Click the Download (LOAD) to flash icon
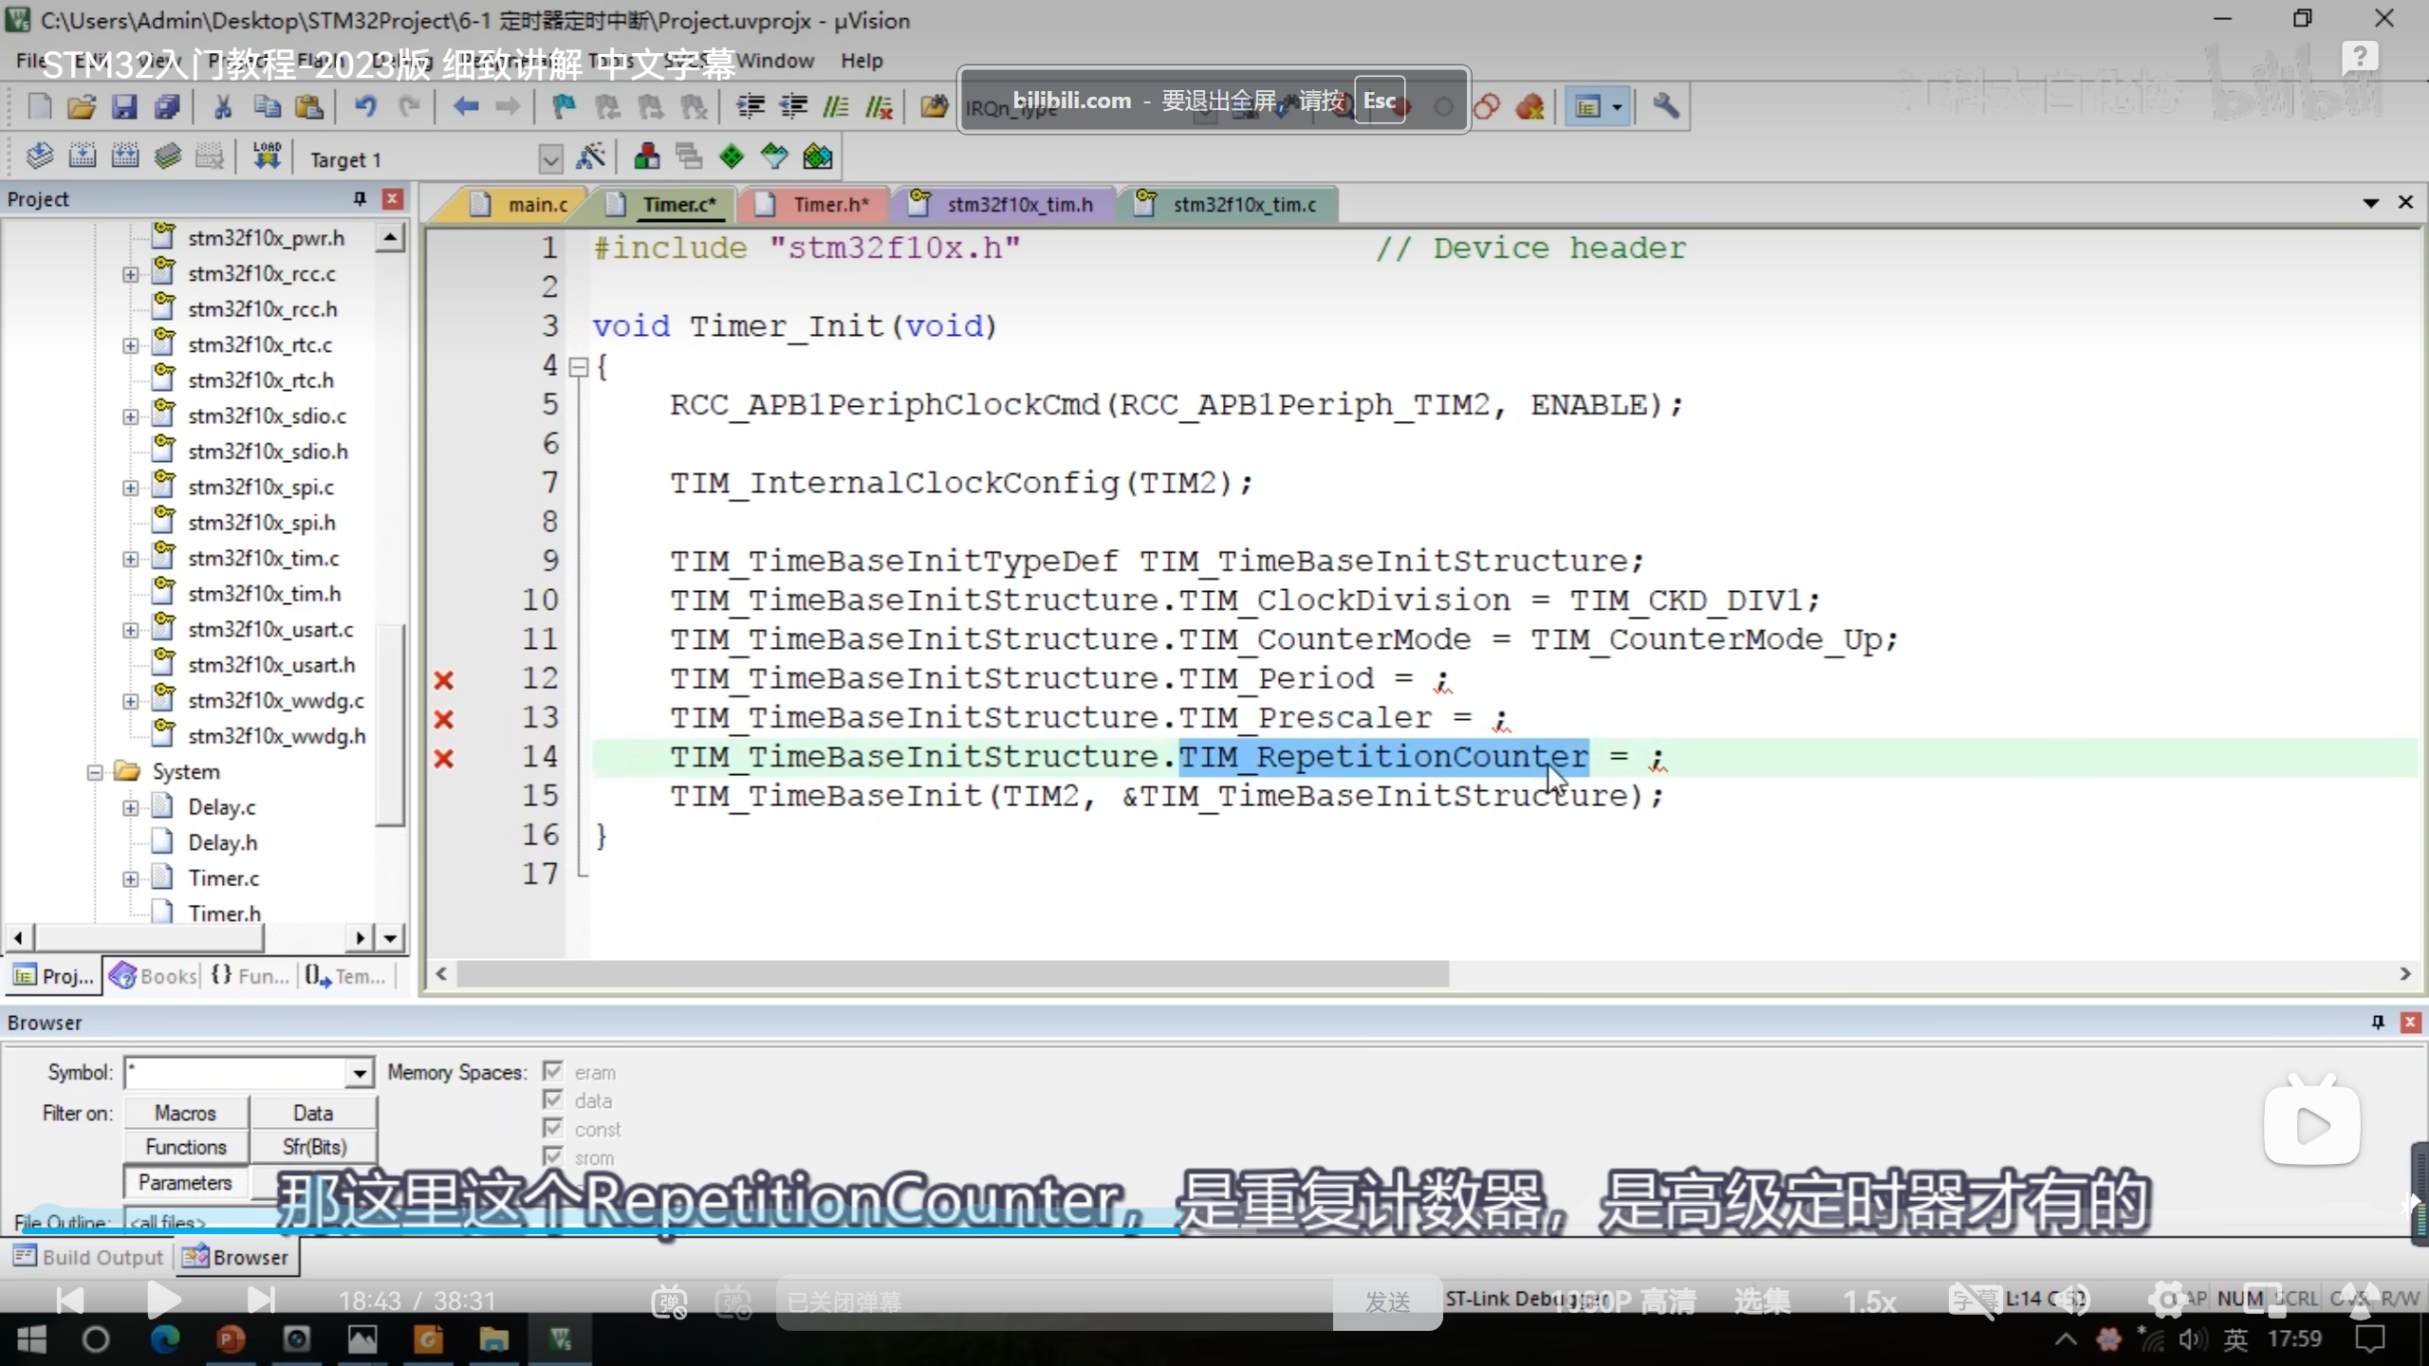The height and width of the screenshot is (1366, 2429). [x=267, y=157]
